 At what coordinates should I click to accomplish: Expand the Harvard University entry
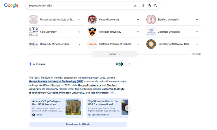click(138, 20)
